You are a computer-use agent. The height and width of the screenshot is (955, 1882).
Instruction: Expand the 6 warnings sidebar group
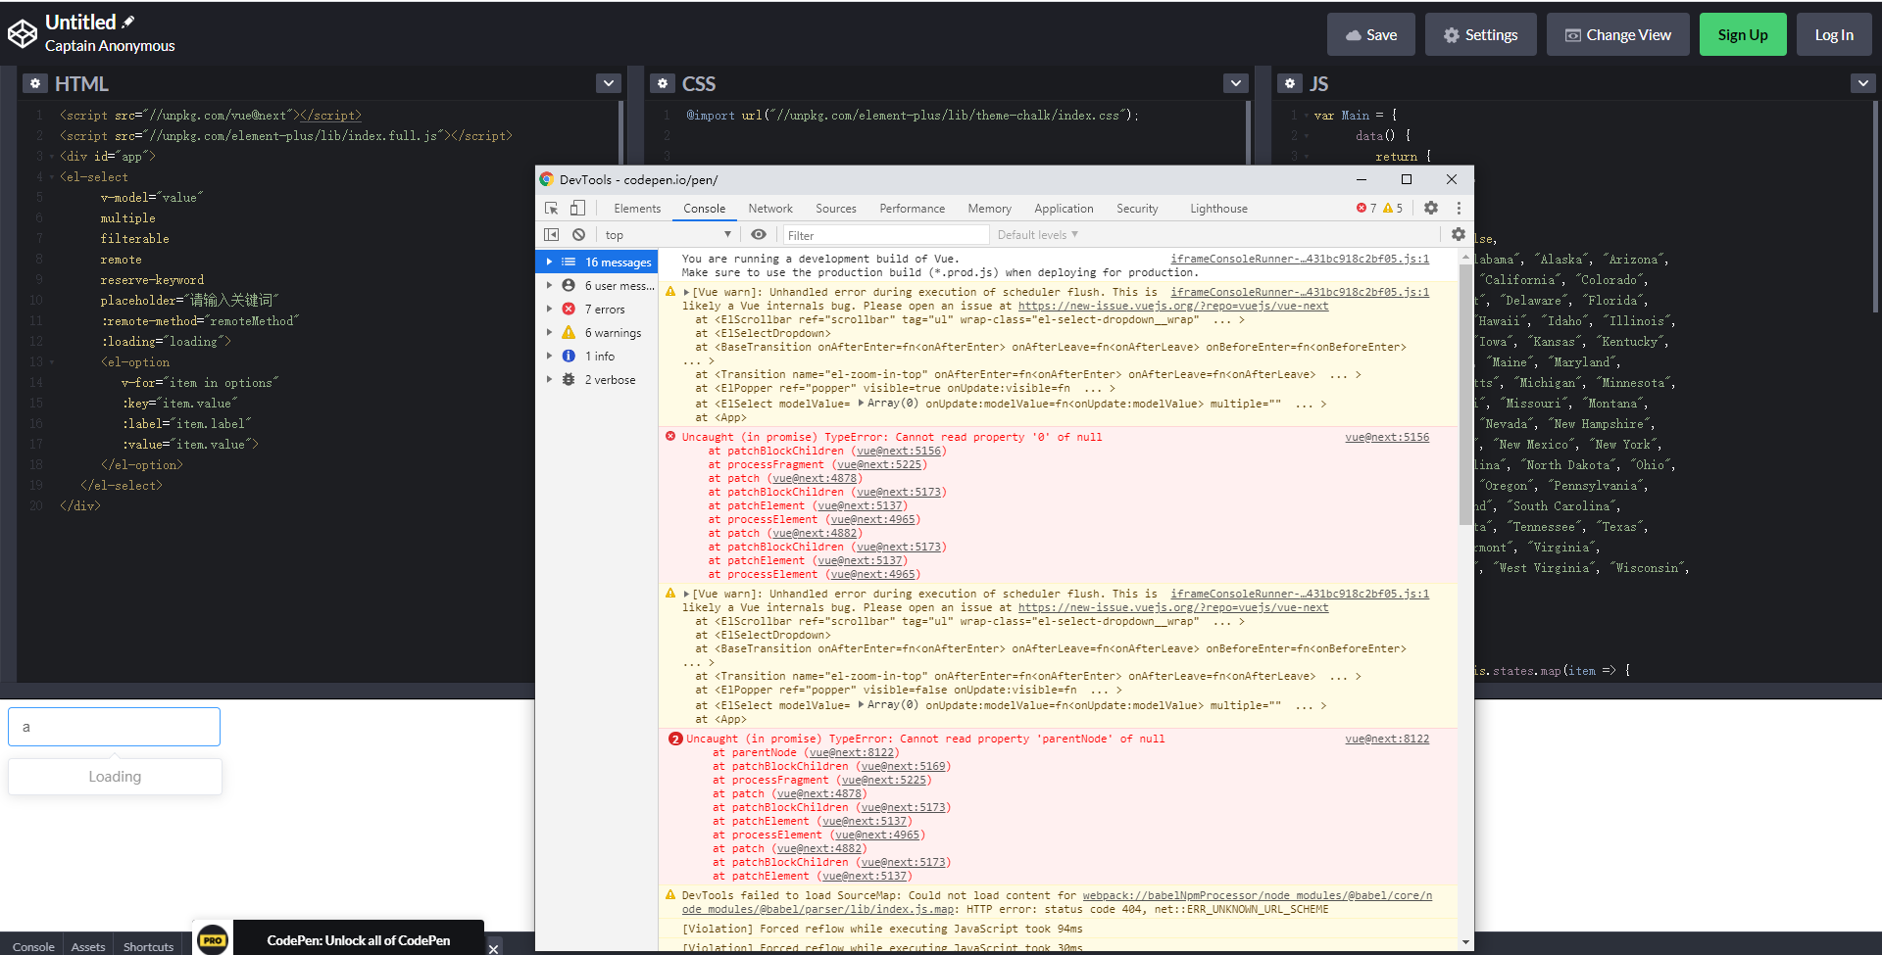click(598, 333)
